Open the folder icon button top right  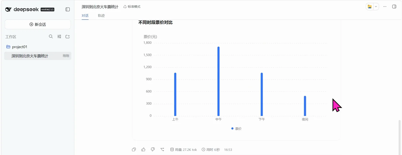tap(370, 7)
